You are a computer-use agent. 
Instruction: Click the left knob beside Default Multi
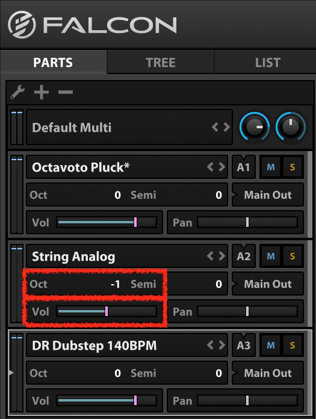254,127
